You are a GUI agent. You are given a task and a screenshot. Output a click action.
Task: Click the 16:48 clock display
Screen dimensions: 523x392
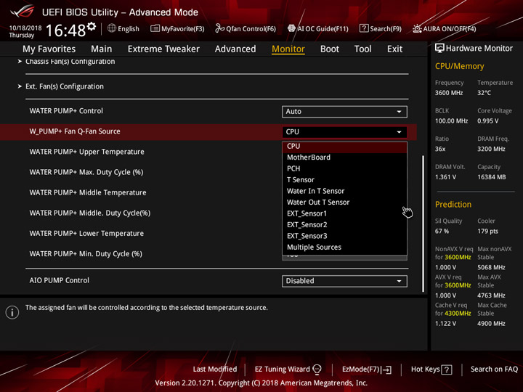(65, 30)
